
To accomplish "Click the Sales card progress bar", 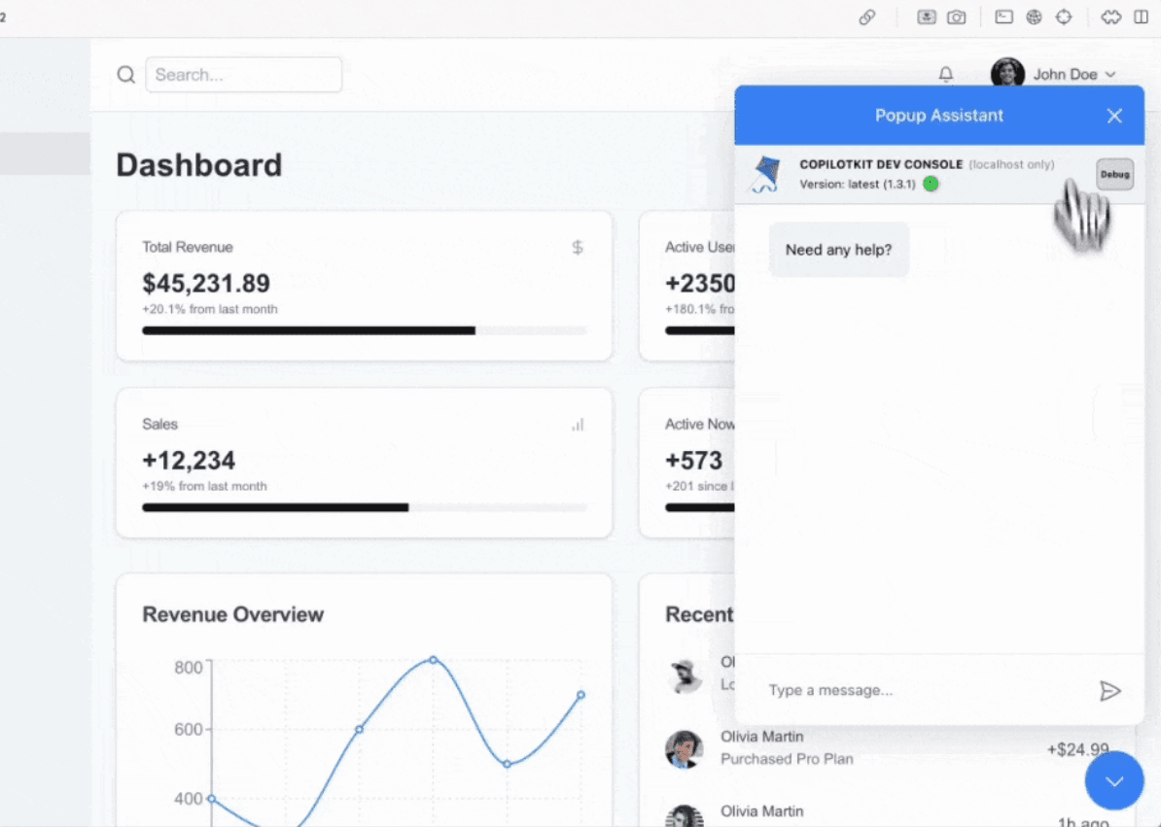I will (365, 507).
